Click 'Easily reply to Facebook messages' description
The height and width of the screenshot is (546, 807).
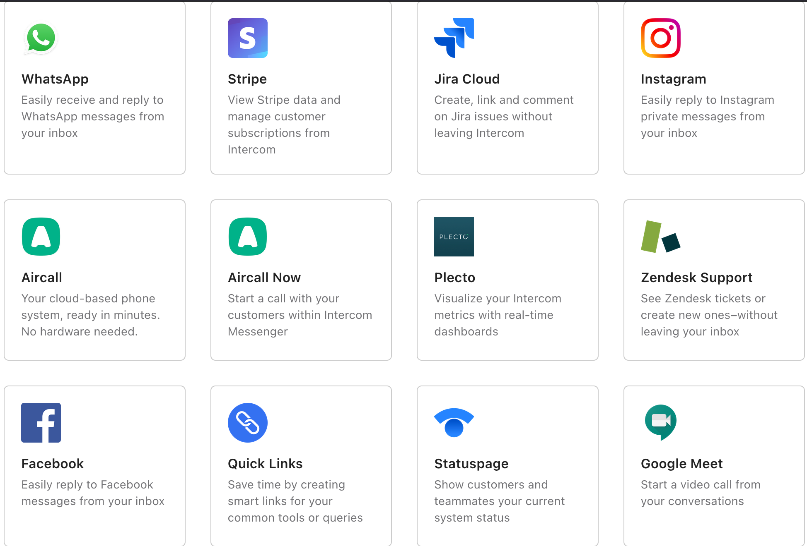93,493
